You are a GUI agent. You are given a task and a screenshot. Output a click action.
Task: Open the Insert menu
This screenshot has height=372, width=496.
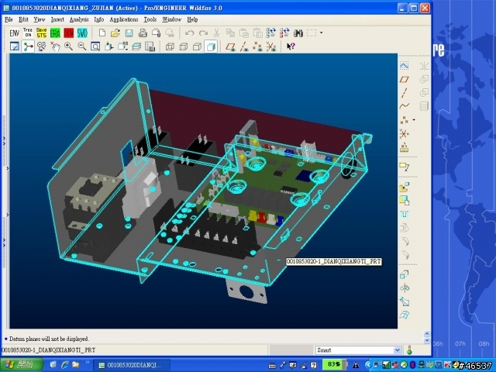(x=57, y=19)
